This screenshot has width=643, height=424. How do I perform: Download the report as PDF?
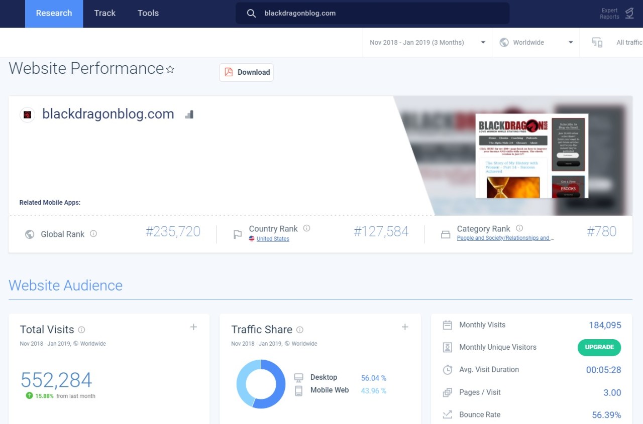(246, 72)
